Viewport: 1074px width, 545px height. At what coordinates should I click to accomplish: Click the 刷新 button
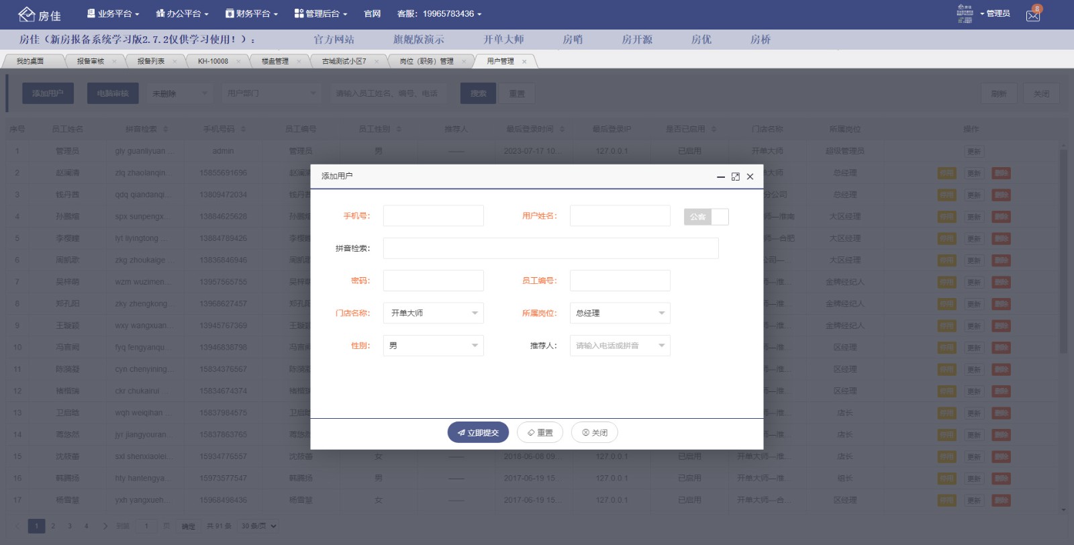pyautogui.click(x=999, y=94)
